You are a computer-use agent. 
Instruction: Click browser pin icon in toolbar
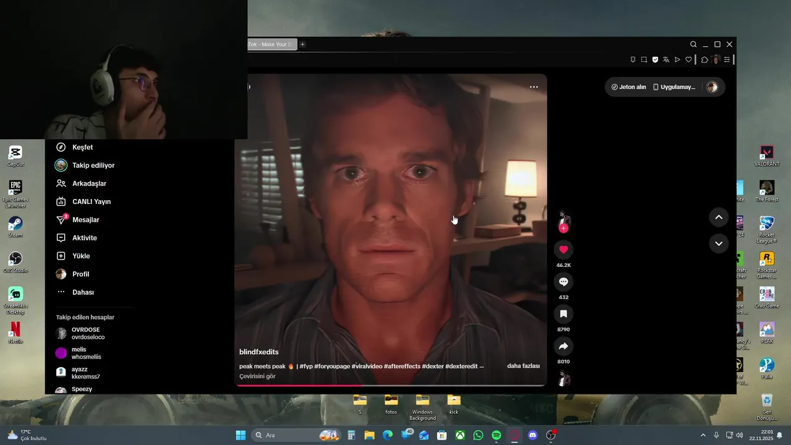633,60
